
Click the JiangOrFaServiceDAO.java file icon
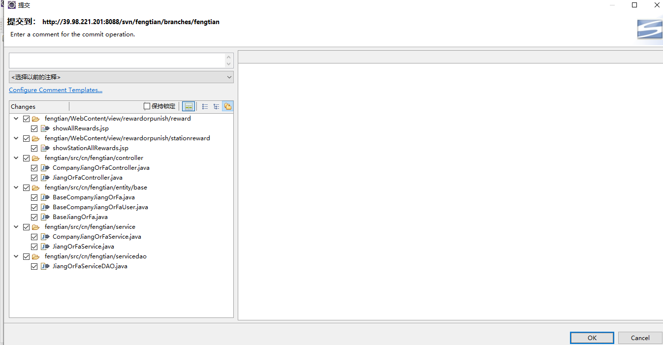tap(45, 266)
